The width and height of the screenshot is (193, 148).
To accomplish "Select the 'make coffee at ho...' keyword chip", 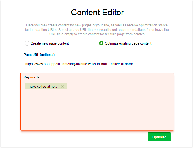I will click(x=42, y=86).
